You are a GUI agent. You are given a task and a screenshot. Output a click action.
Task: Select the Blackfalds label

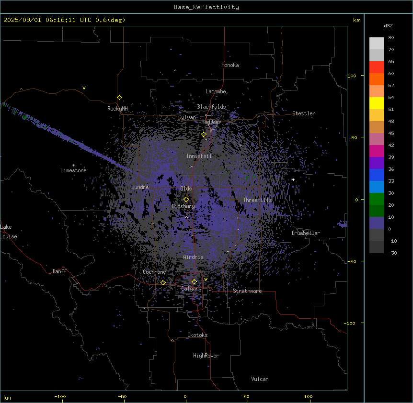point(211,107)
